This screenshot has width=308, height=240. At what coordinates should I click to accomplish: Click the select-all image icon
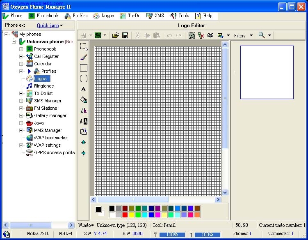pos(192,35)
